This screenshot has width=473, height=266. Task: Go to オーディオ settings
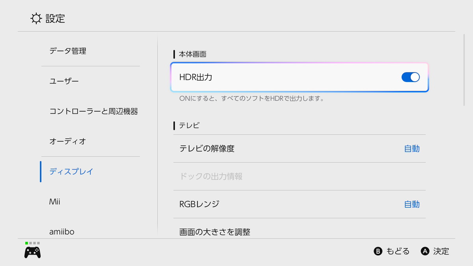pyautogui.click(x=68, y=141)
